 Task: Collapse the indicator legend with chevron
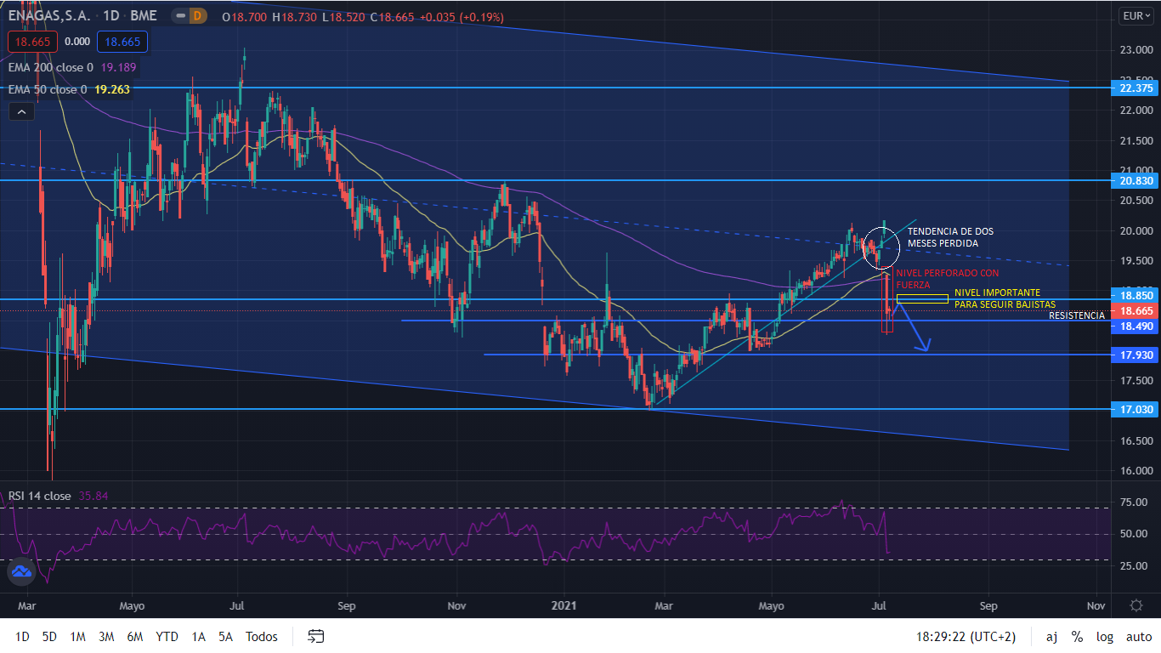(x=22, y=111)
